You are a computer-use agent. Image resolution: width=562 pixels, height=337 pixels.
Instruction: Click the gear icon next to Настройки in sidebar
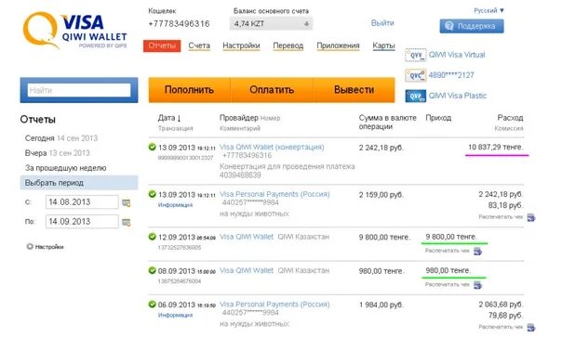coord(30,247)
